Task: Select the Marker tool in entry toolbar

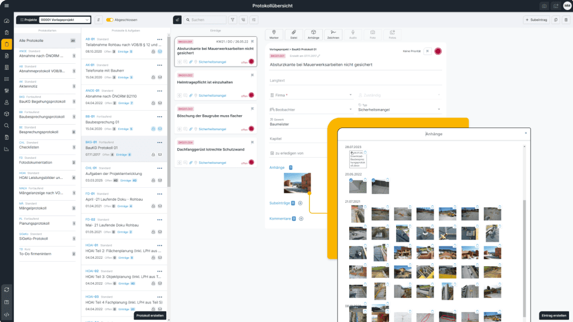Action: [x=274, y=34]
